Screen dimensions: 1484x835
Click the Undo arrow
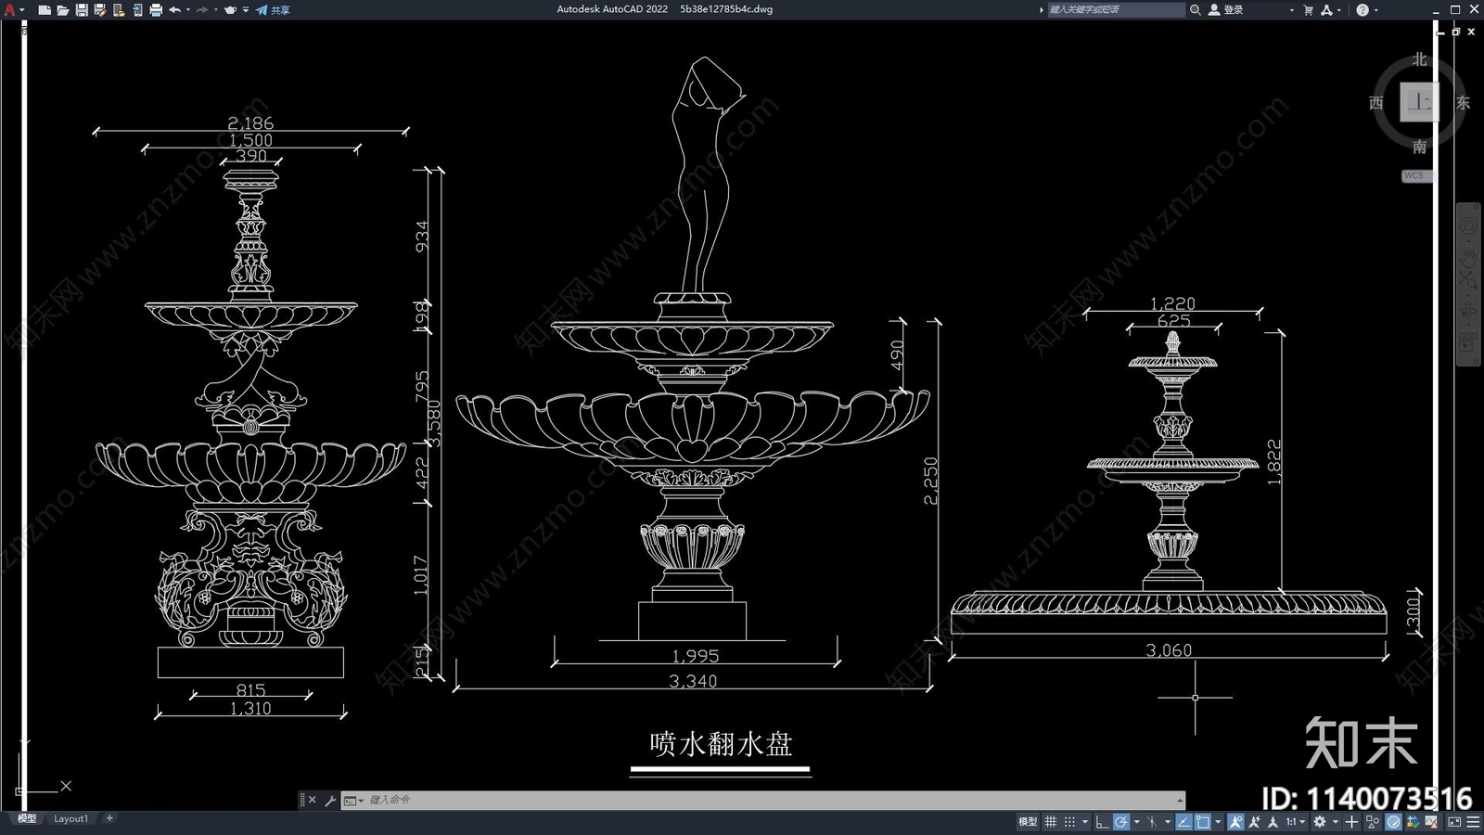(174, 10)
